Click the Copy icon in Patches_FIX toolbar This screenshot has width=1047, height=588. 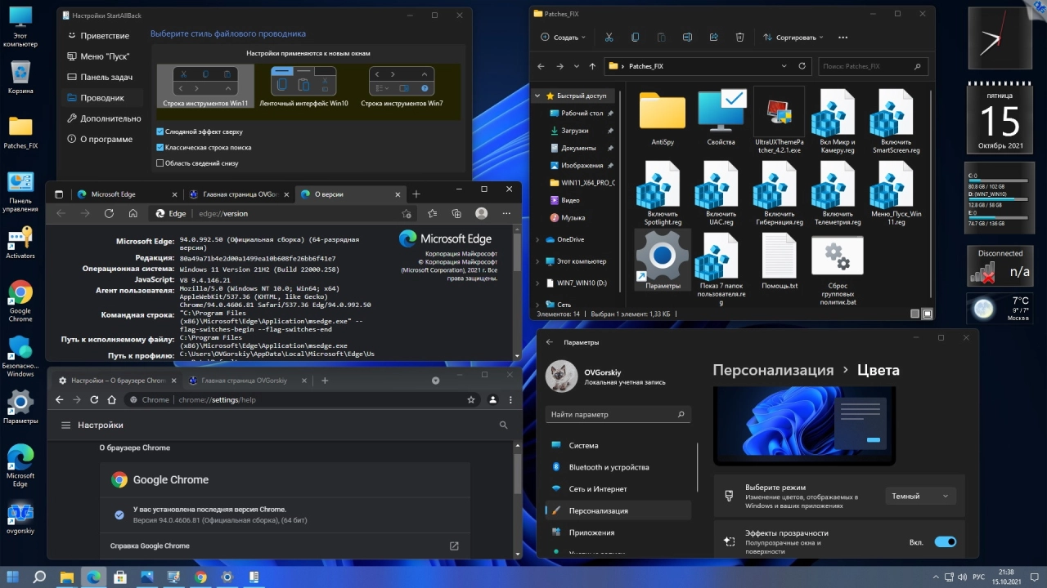(635, 38)
